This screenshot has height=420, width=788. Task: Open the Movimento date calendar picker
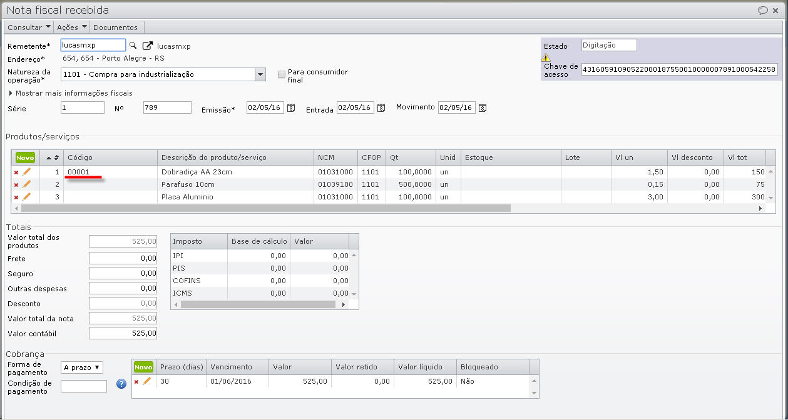pos(482,107)
